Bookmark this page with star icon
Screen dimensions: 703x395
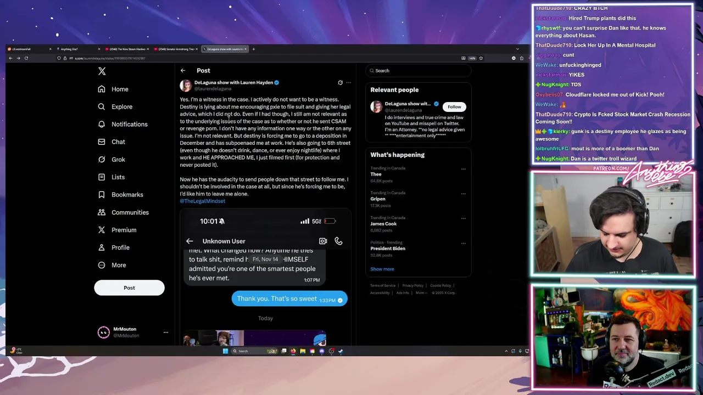tap(481, 58)
